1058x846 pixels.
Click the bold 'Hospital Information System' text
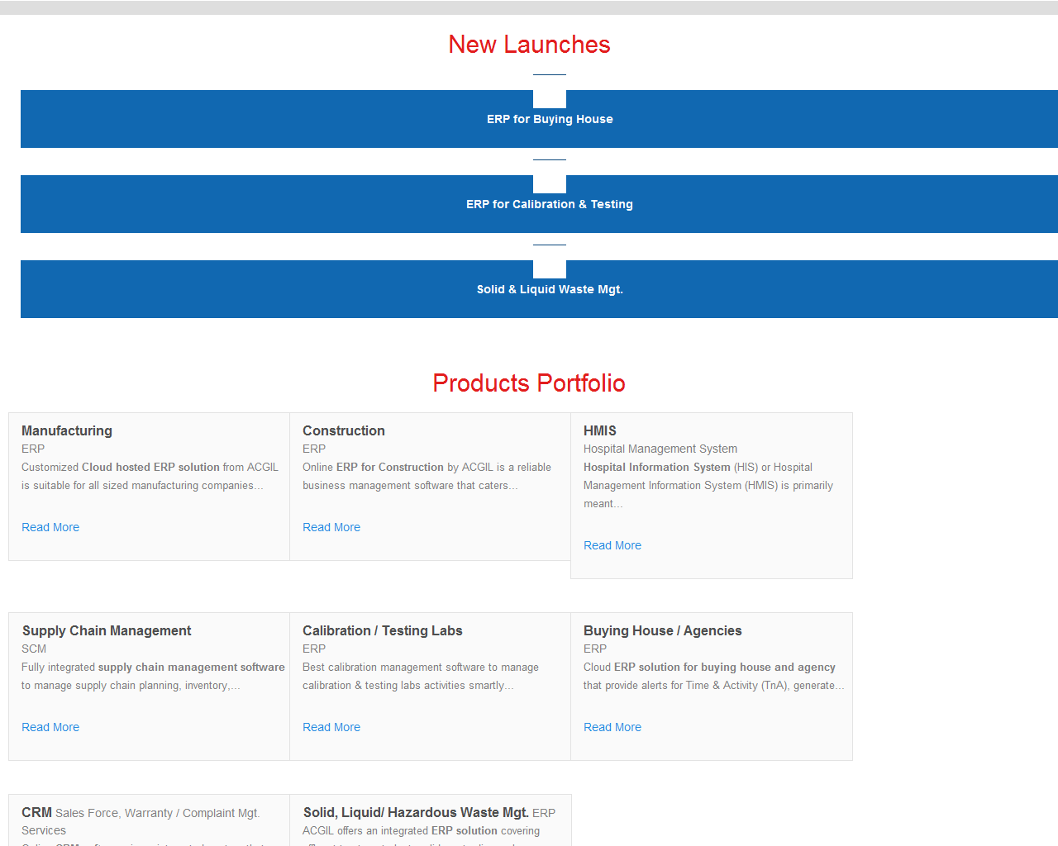pos(656,467)
